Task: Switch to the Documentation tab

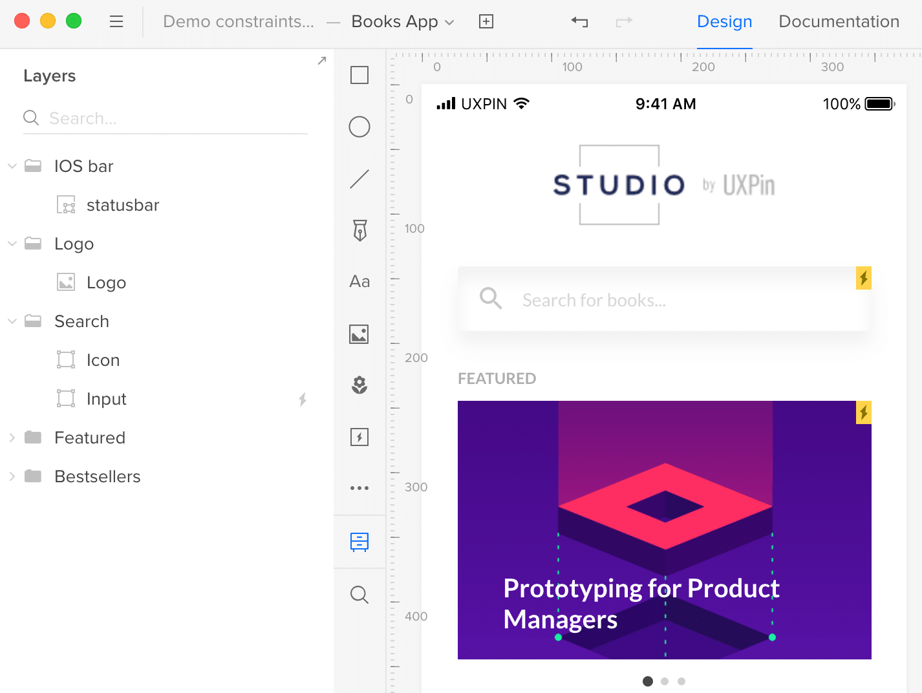Action: pos(839,22)
